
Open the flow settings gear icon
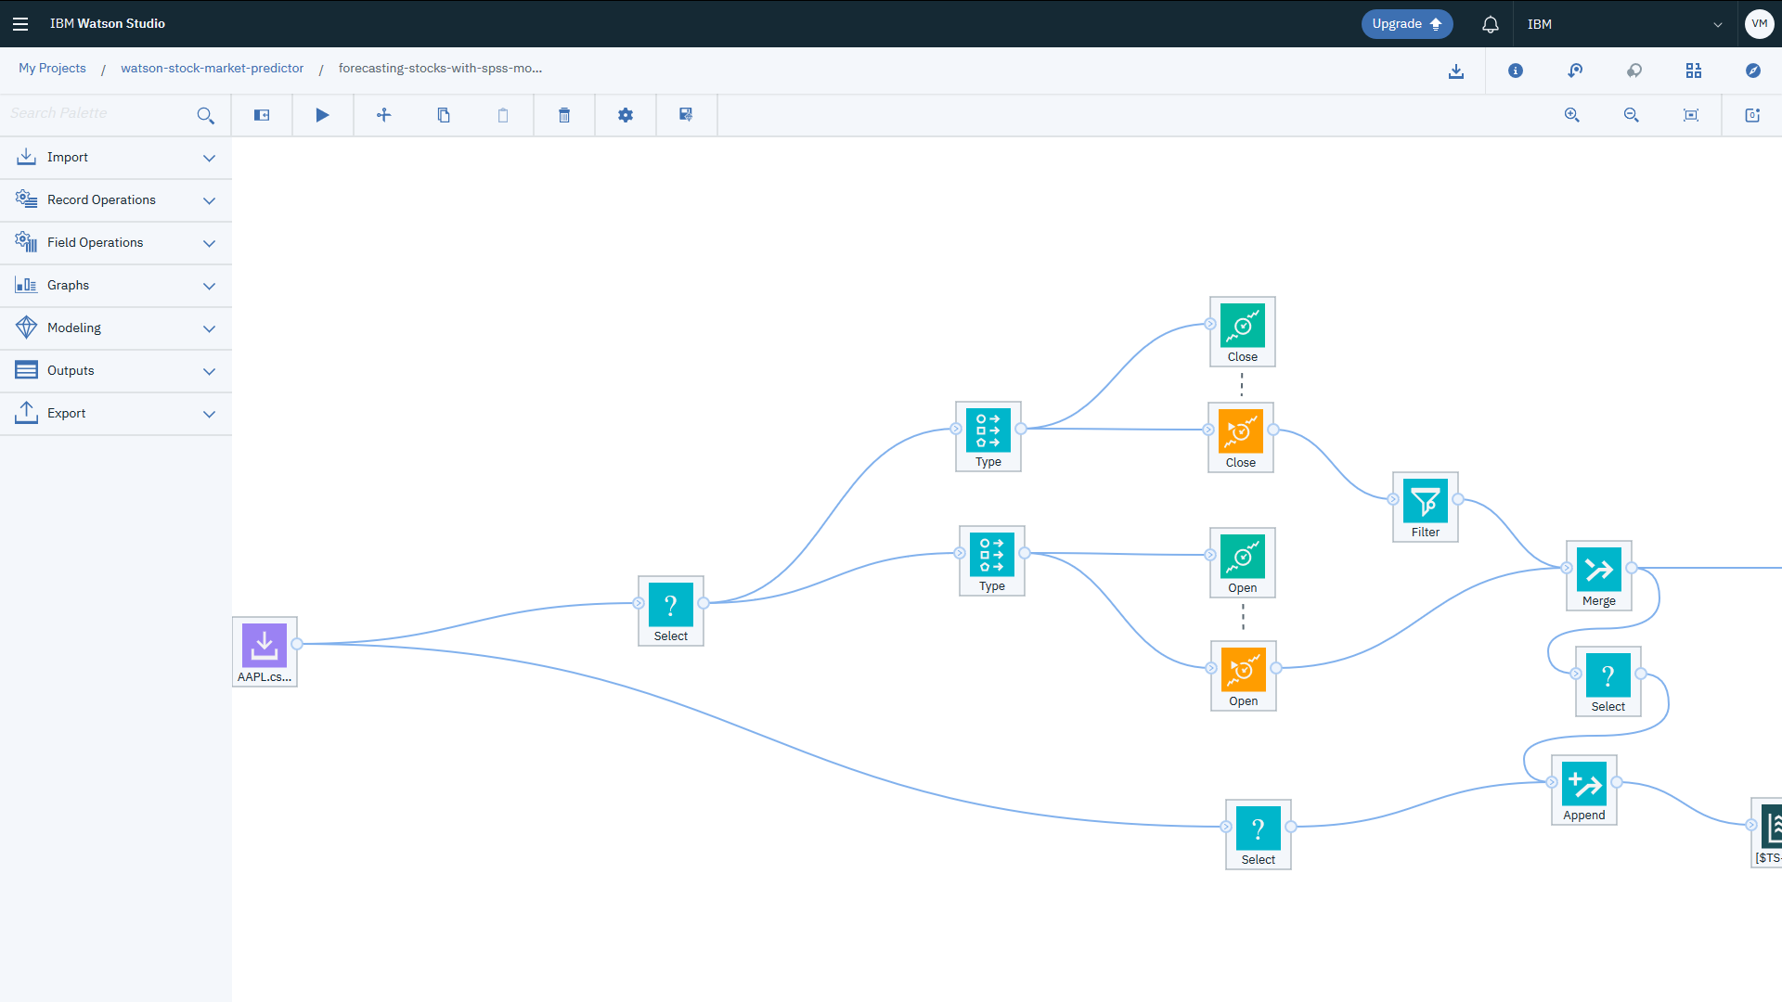[626, 115]
